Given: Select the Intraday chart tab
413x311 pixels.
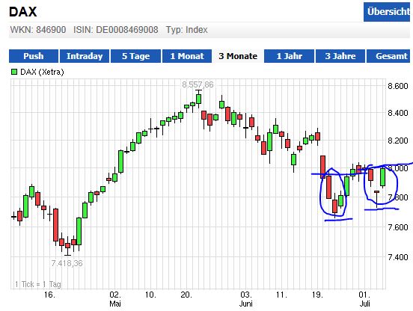Looking at the screenshot, I should [85, 56].
